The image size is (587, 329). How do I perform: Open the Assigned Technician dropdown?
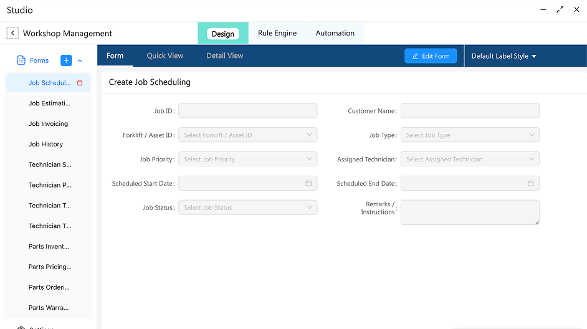tap(470, 160)
